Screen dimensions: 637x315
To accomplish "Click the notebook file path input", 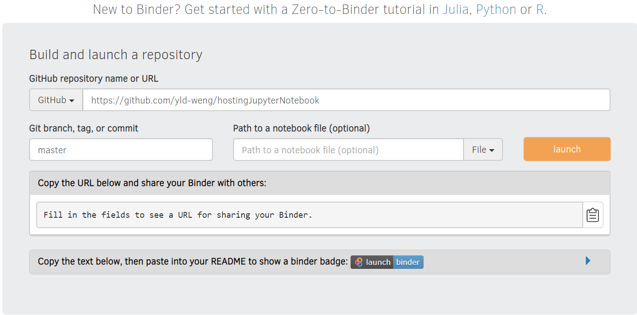I will [348, 150].
